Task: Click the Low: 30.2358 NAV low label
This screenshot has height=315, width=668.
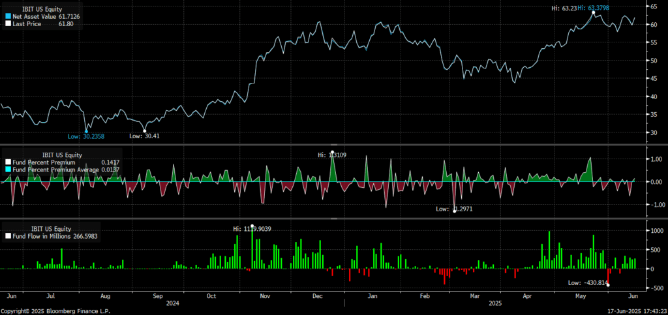Action: point(85,136)
